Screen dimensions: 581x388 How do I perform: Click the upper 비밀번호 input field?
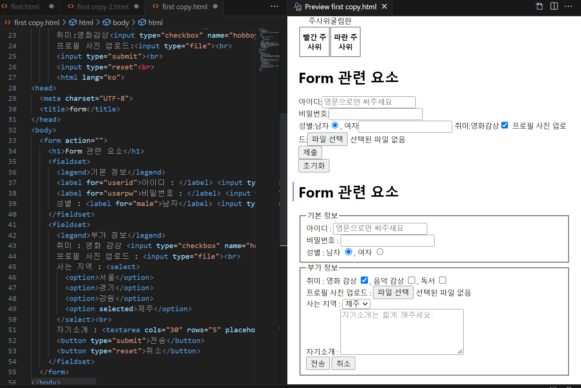click(376, 114)
